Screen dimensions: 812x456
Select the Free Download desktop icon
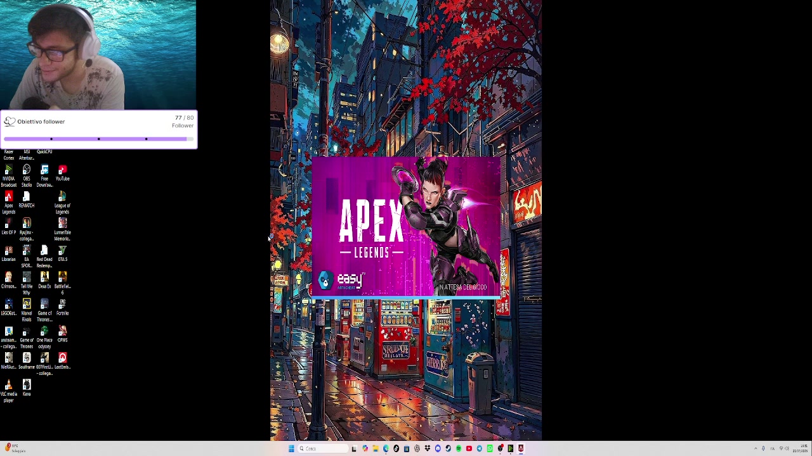coord(44,176)
